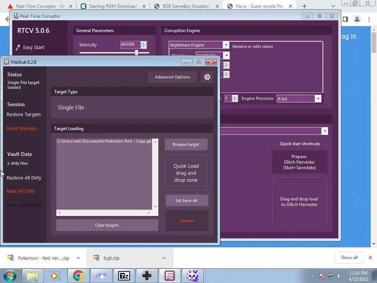377x283 pixels.
Task: Click Advanced Options button
Action: pos(172,77)
